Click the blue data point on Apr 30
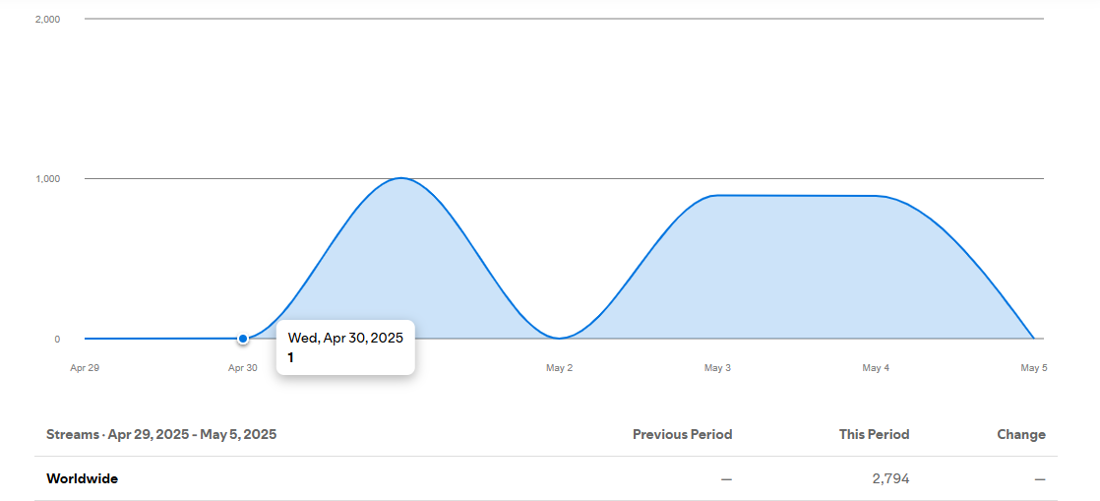This screenshot has height=501, width=1100. 243,339
